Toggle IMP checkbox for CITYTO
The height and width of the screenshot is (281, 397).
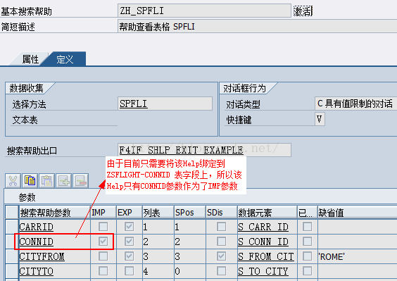point(103,271)
